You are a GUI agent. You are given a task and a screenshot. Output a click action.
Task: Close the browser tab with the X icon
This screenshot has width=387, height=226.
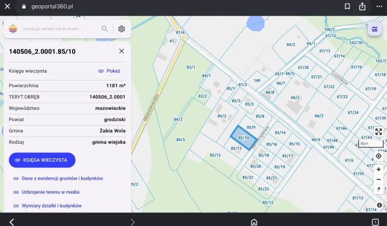[8, 6]
